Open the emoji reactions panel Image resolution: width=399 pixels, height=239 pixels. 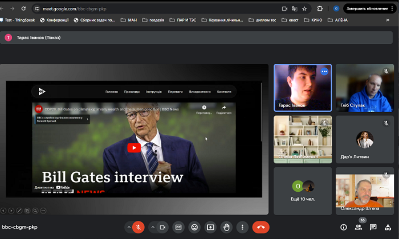[x=194, y=227]
